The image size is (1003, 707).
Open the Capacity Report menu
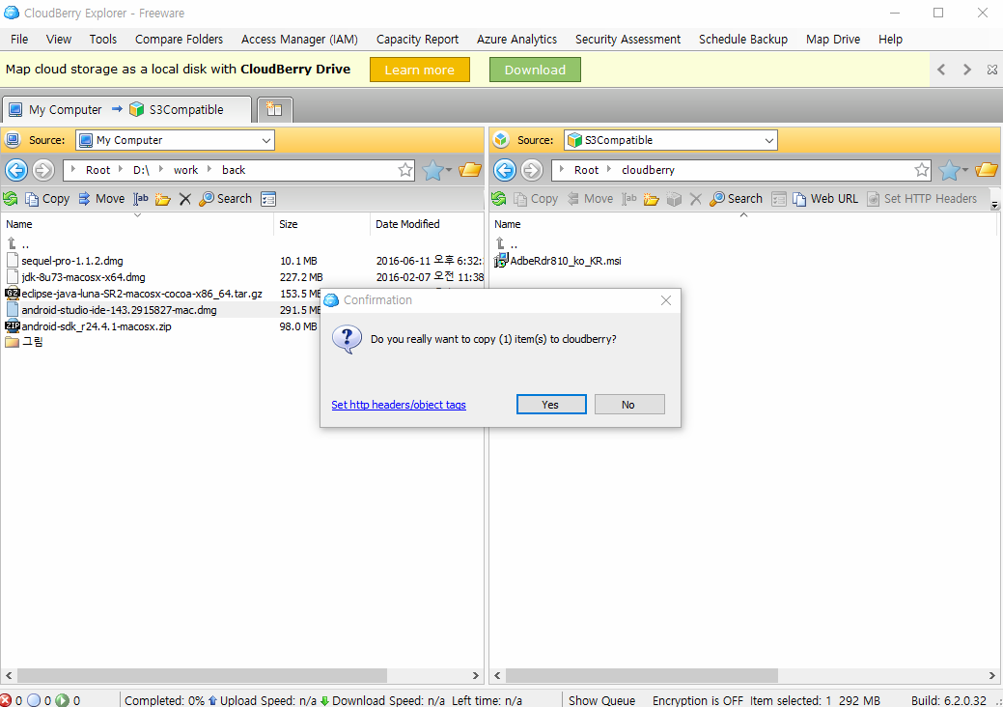pyautogui.click(x=417, y=39)
